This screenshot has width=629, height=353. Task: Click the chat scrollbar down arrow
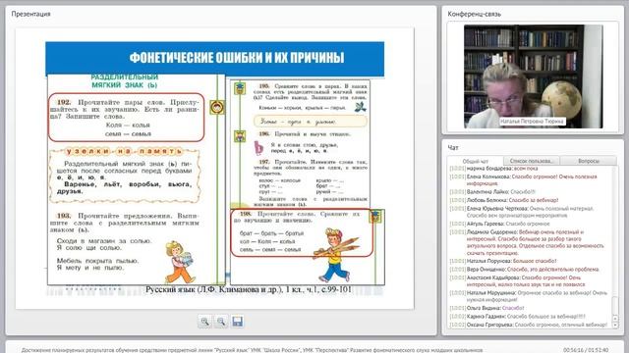[615, 325]
